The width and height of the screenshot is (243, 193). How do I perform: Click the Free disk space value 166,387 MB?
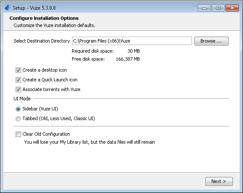pos(128,59)
